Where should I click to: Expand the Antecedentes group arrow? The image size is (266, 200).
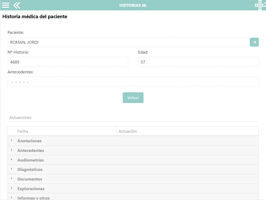coord(11,150)
